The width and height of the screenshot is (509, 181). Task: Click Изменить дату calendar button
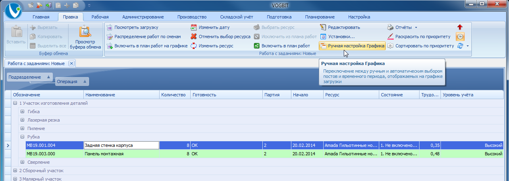tap(210, 27)
